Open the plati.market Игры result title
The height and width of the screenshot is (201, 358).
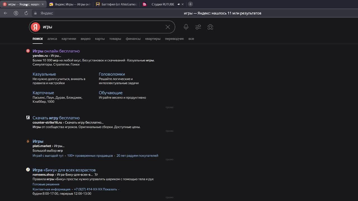(x=38, y=141)
